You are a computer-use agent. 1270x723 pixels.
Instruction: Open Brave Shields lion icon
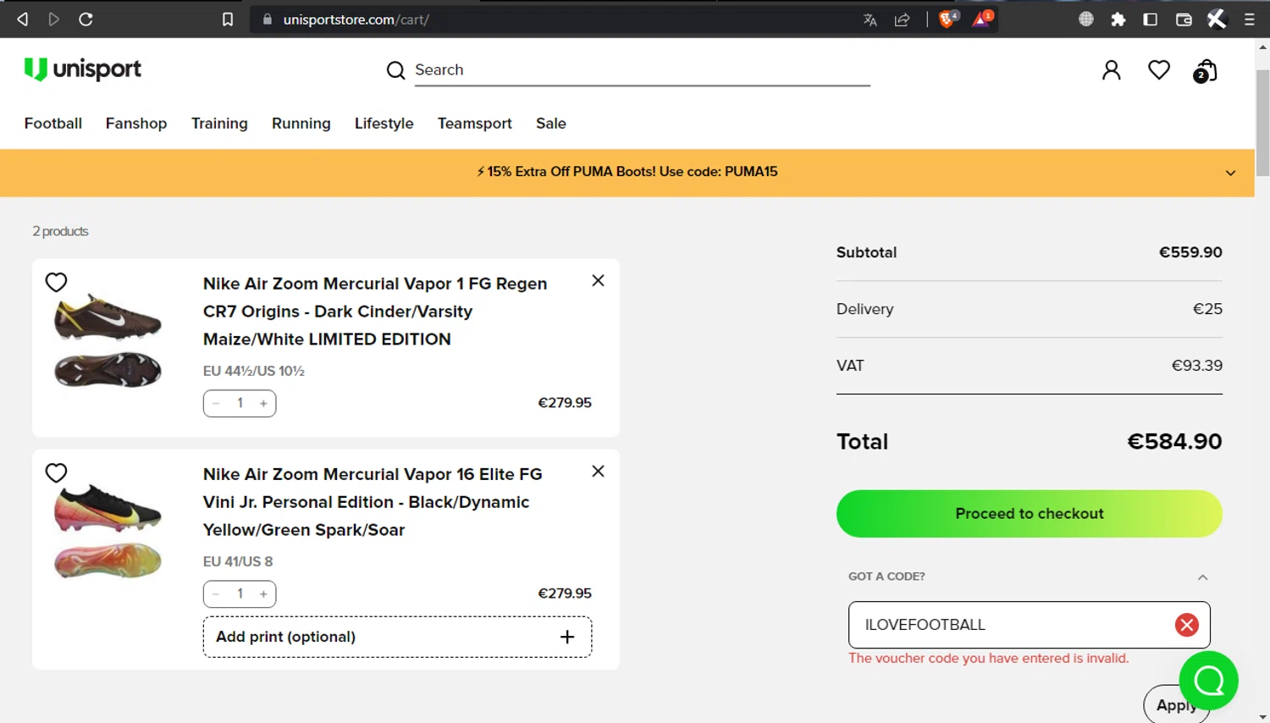point(947,19)
